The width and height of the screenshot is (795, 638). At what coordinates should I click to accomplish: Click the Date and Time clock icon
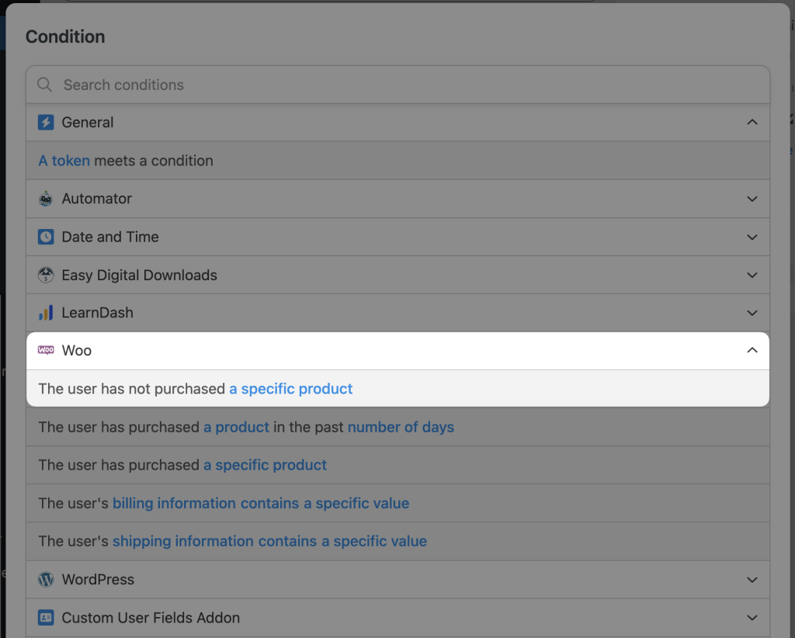click(x=46, y=237)
